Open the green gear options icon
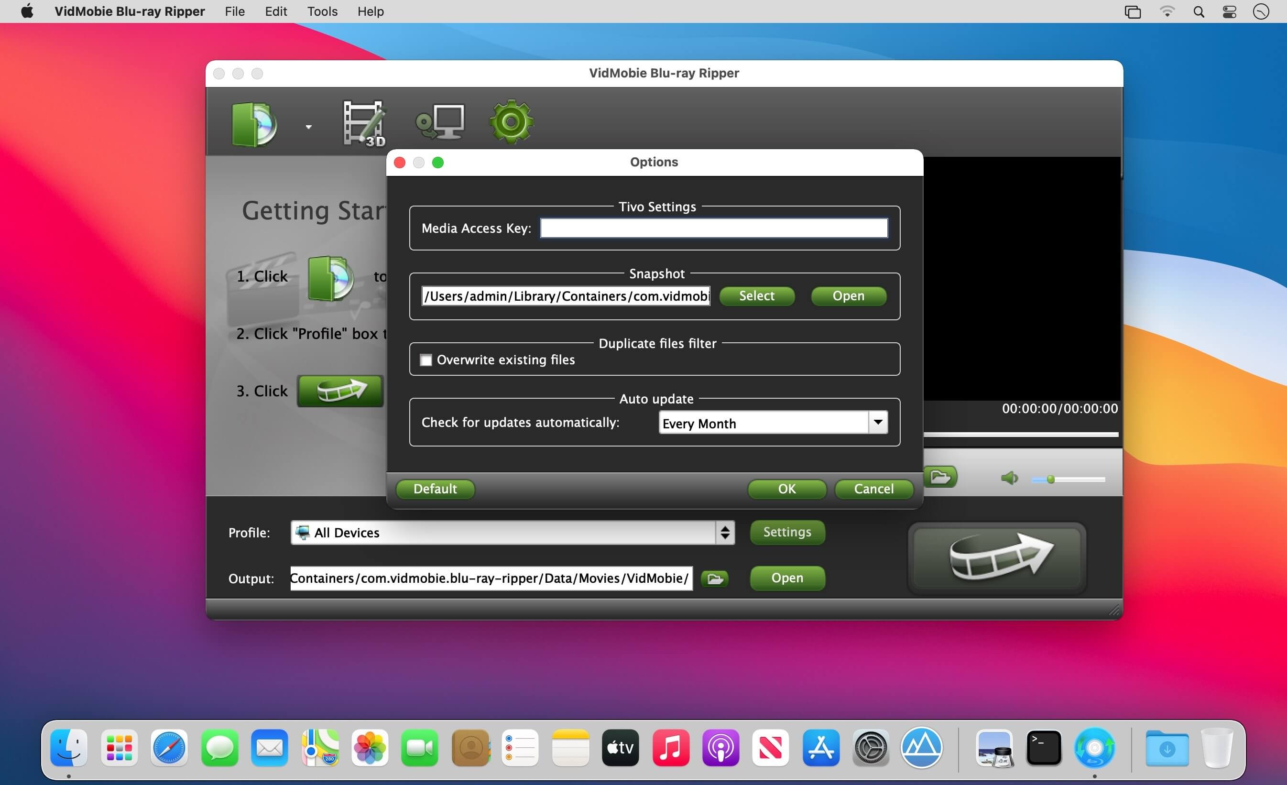 coord(511,122)
